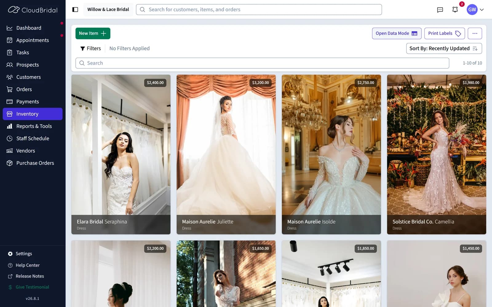Click the Orders cart icon

tap(10, 89)
